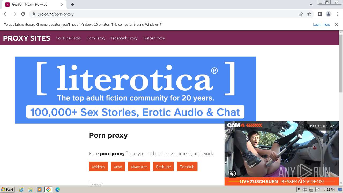Click the taskbar clock showing 1:32 PM
The width and height of the screenshot is (343, 193).
(329, 190)
